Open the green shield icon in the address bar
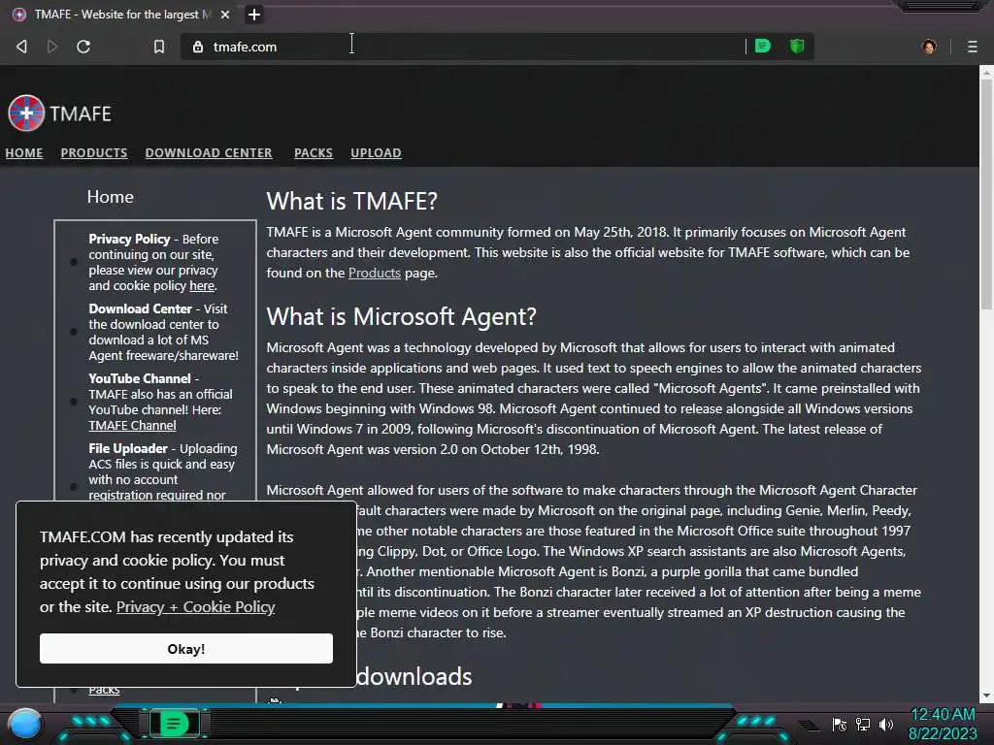The image size is (994, 745). pos(797,46)
